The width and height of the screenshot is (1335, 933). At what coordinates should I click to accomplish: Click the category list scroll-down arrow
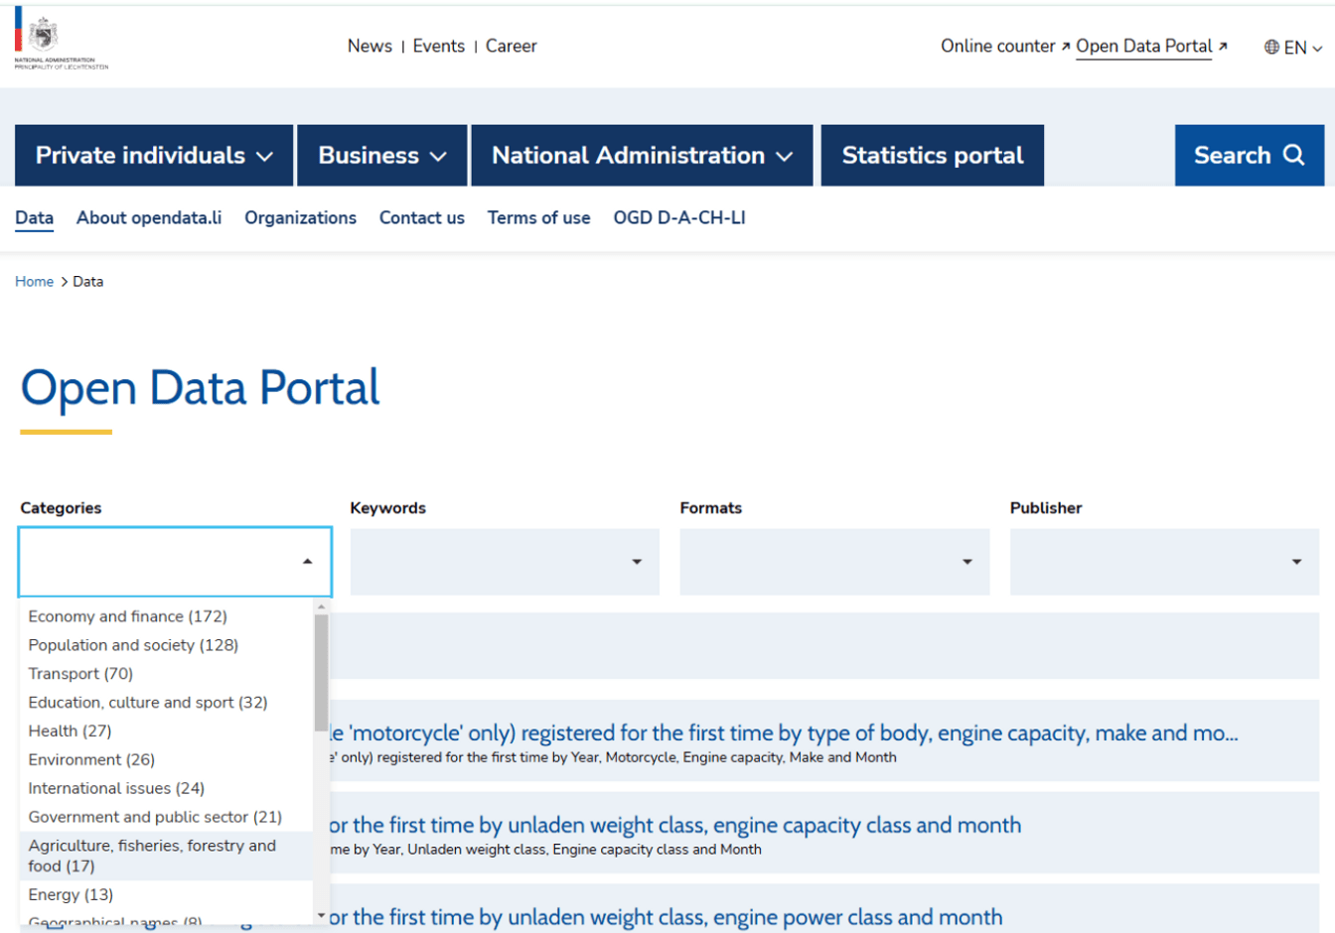(321, 916)
